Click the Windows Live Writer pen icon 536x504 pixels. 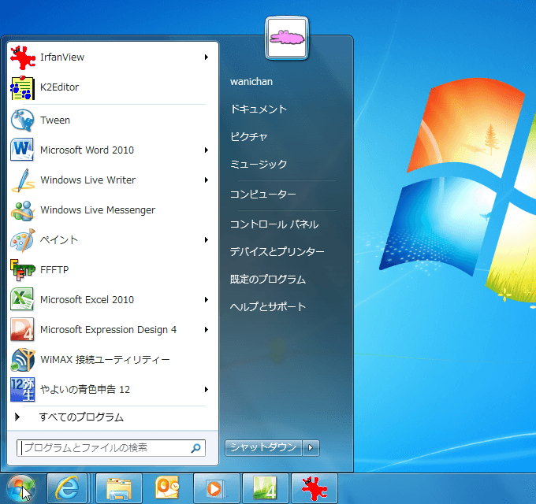[x=23, y=180]
